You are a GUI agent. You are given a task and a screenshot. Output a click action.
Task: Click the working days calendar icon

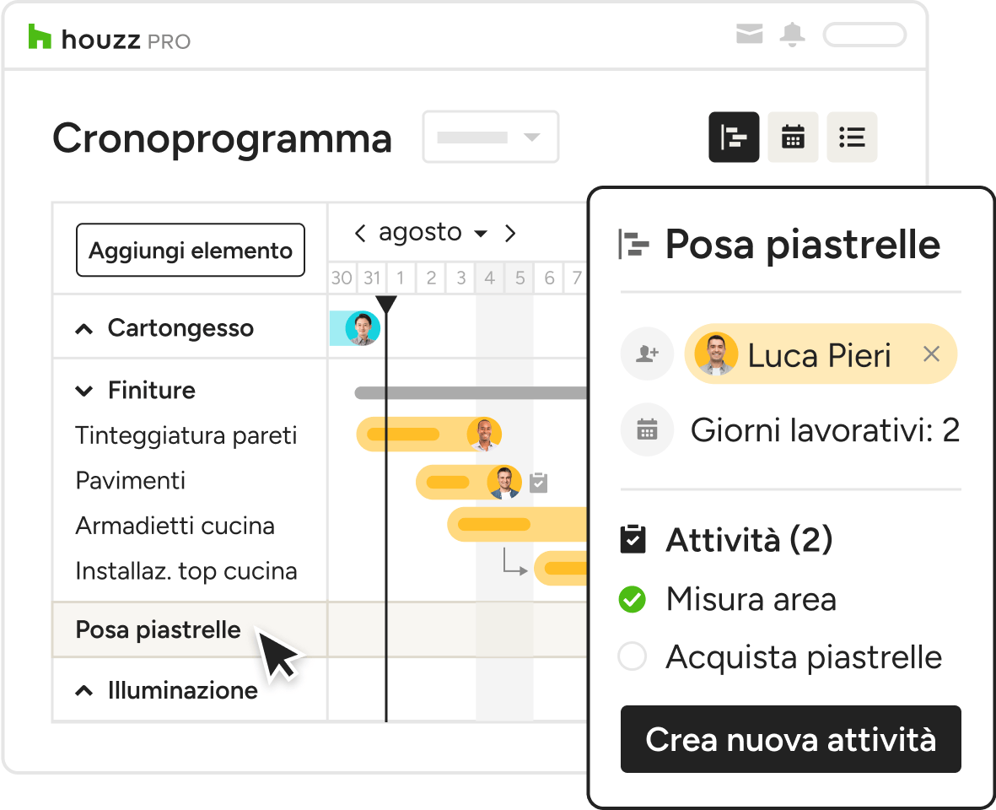(647, 430)
